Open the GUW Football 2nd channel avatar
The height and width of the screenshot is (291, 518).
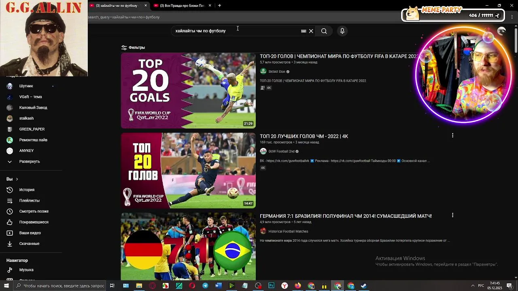263,151
